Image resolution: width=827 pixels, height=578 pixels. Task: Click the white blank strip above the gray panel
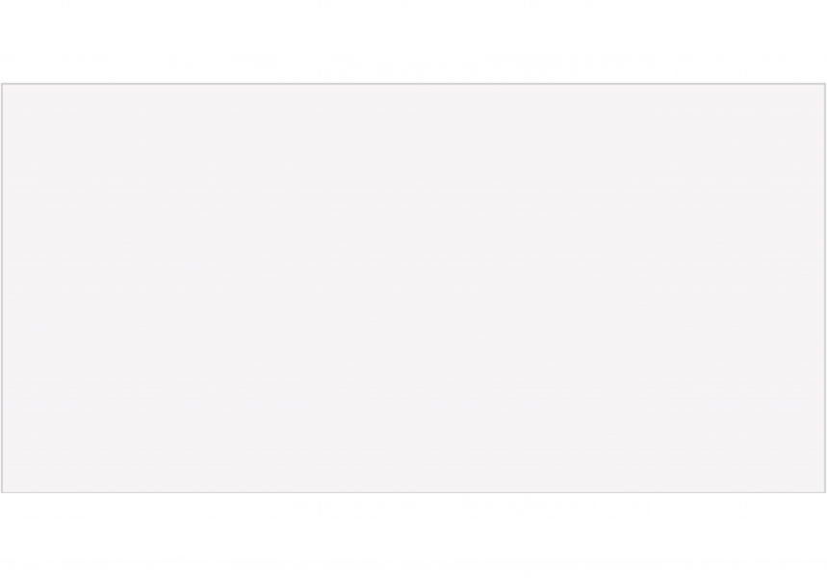(414, 41)
